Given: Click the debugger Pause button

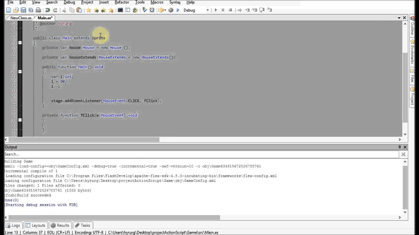Looking at the screenshot, I should (223, 10).
